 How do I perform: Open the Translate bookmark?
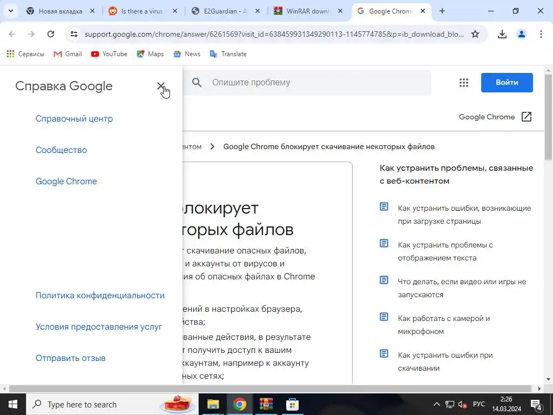pos(228,54)
